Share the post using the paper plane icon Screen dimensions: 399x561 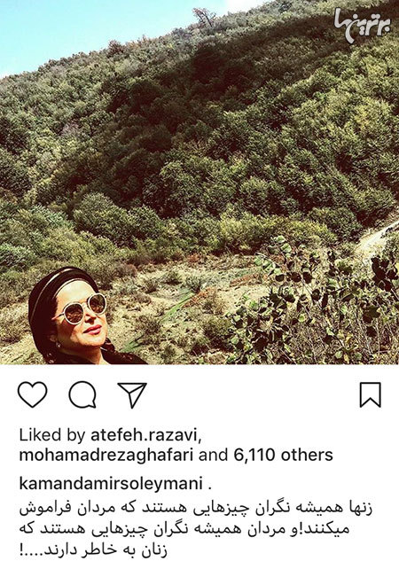click(x=132, y=394)
